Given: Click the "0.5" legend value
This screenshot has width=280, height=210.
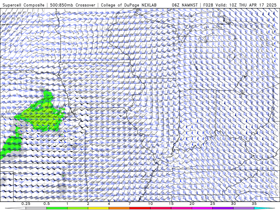Looking at the screenshot, I should pyautogui.click(x=47, y=204).
